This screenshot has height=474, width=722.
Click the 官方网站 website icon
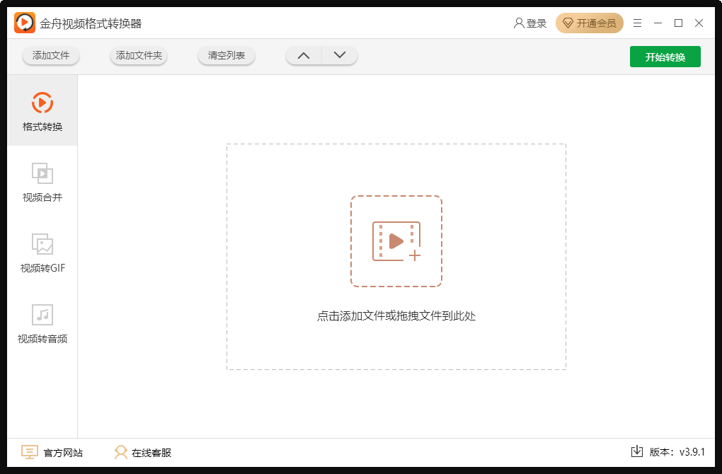coord(29,452)
